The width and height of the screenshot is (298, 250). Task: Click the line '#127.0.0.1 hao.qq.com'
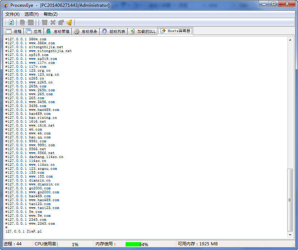28,137
